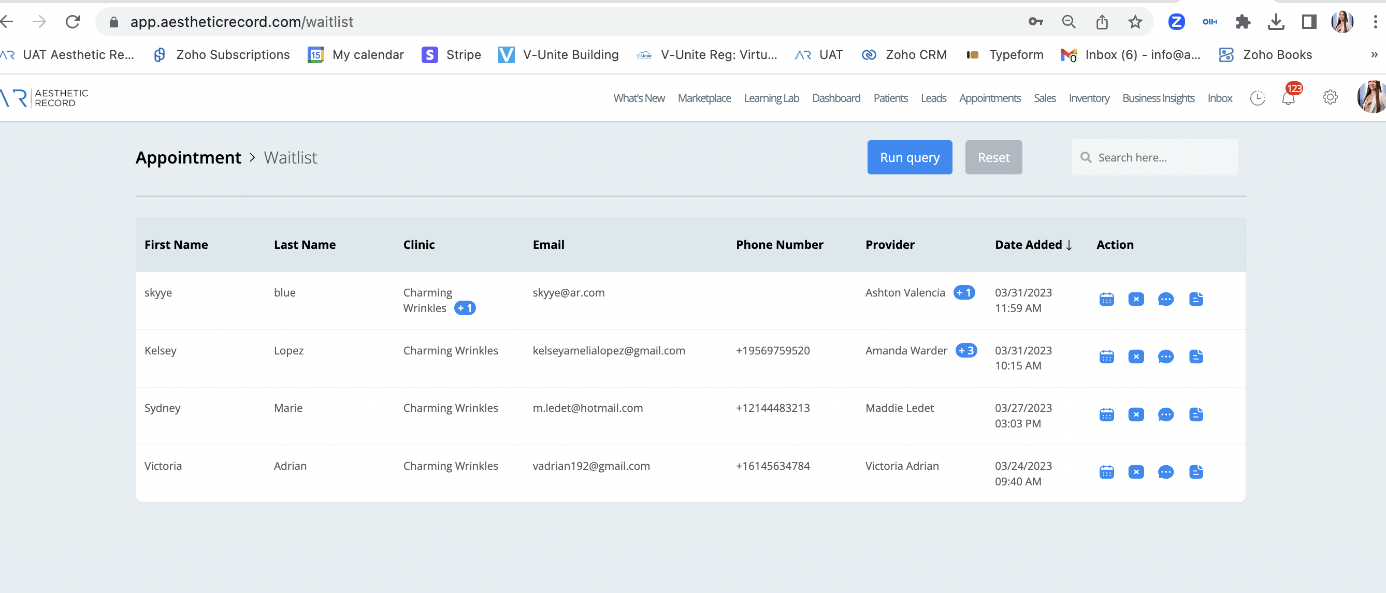Sort by Date Added column arrow

[x=1069, y=245]
